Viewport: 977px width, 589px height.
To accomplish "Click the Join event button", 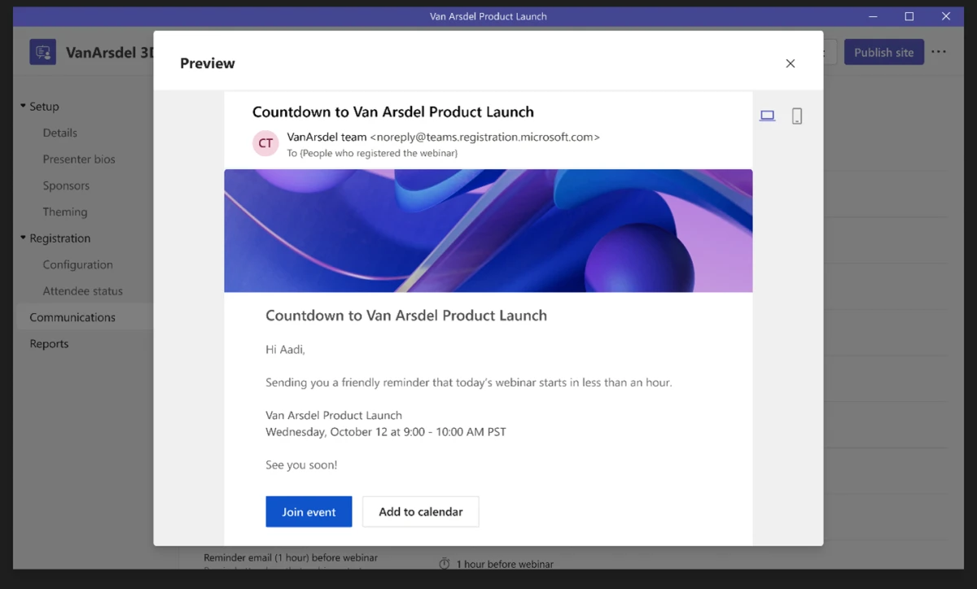I will pyautogui.click(x=309, y=511).
